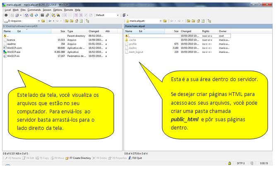Click the globe session icon after Default dropdown

coord(124,15)
